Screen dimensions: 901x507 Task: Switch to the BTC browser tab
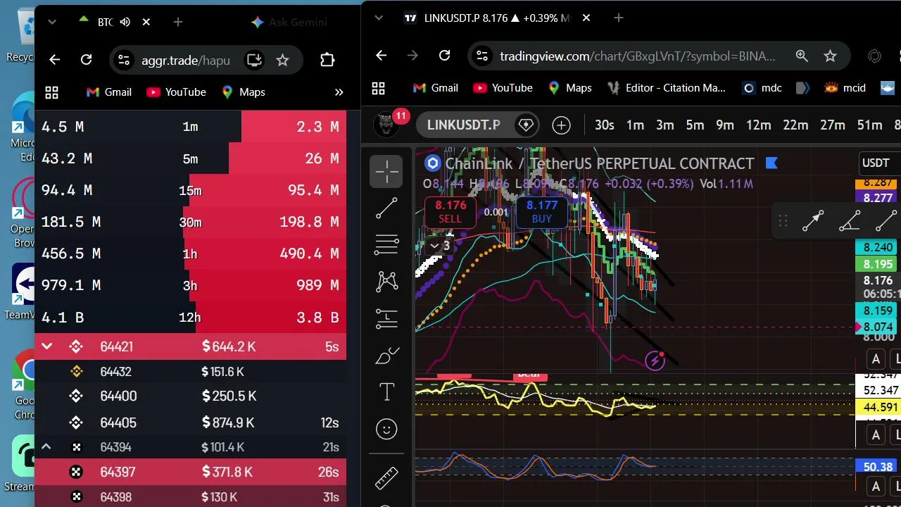tap(113, 22)
